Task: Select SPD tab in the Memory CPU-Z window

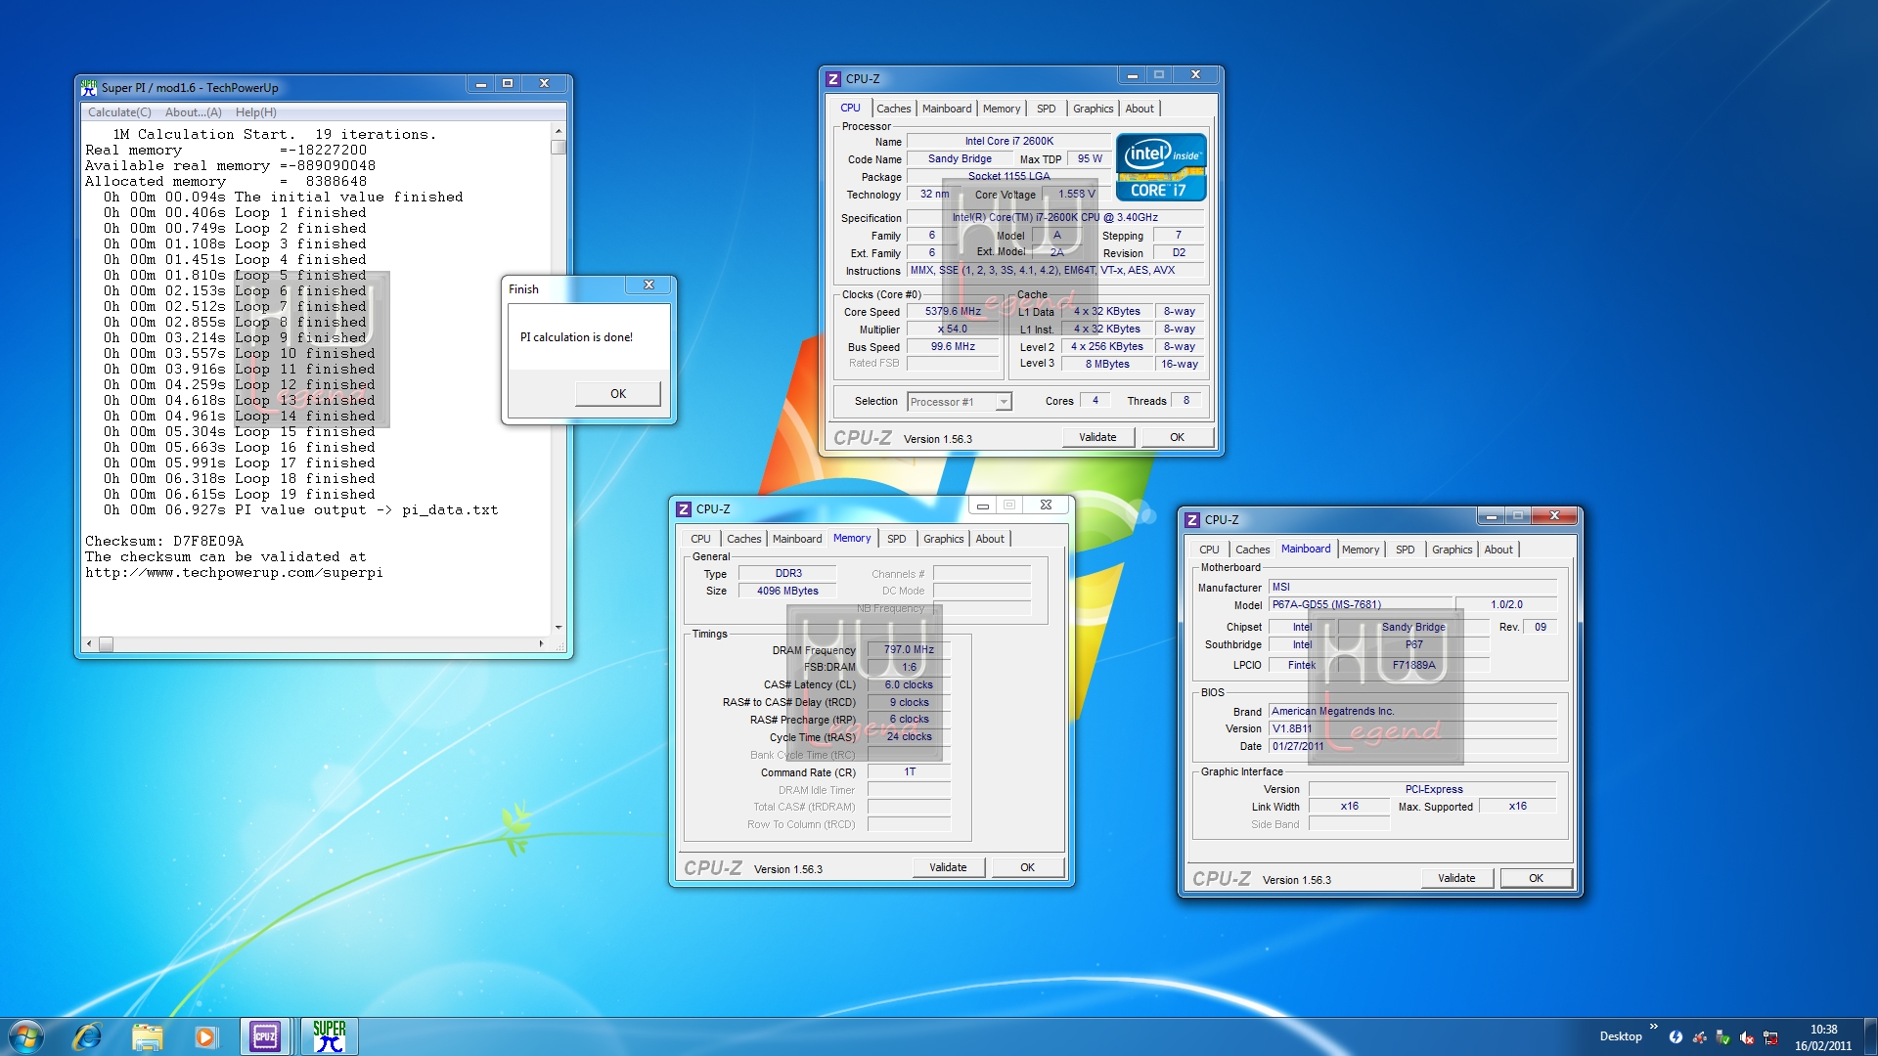Action: pos(896,539)
